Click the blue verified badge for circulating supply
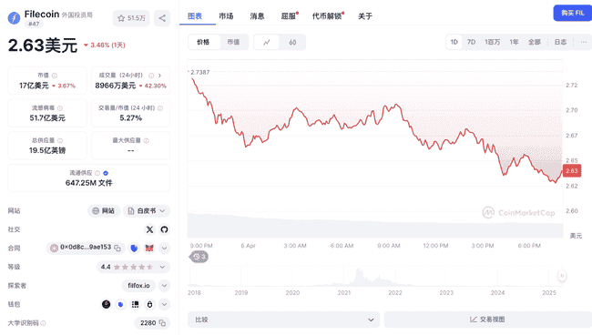 coord(106,173)
